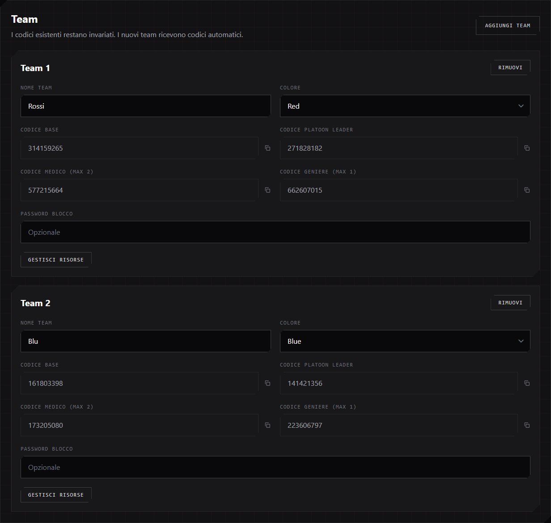
Task: Select the code field 271828182
Action: point(399,148)
